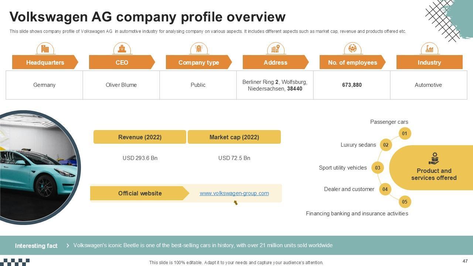Select the Company type header label

click(x=199, y=62)
